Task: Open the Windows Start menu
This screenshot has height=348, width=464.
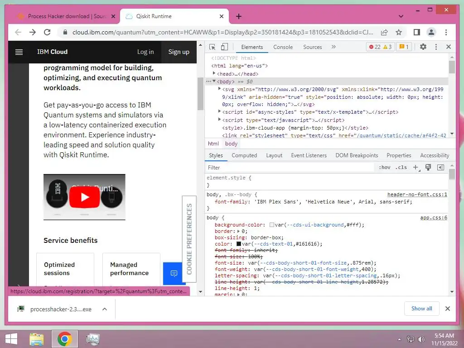Action: click(11, 339)
